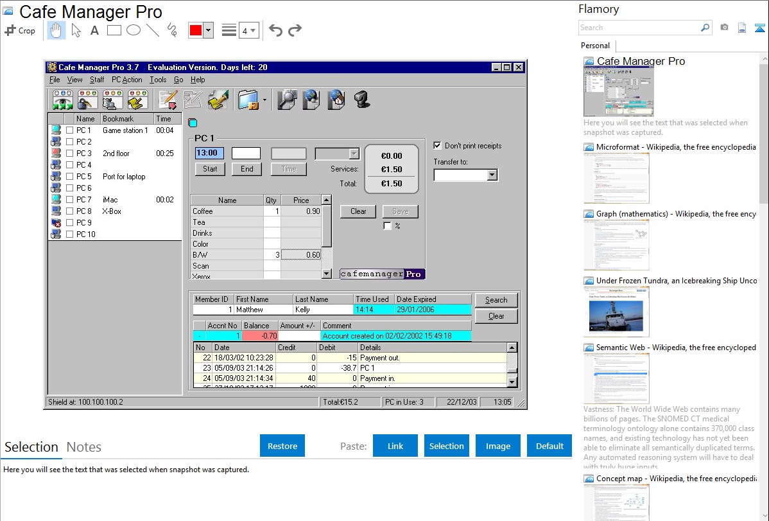Click the undo arrow icon
Image resolution: width=769 pixels, height=521 pixels.
point(275,30)
